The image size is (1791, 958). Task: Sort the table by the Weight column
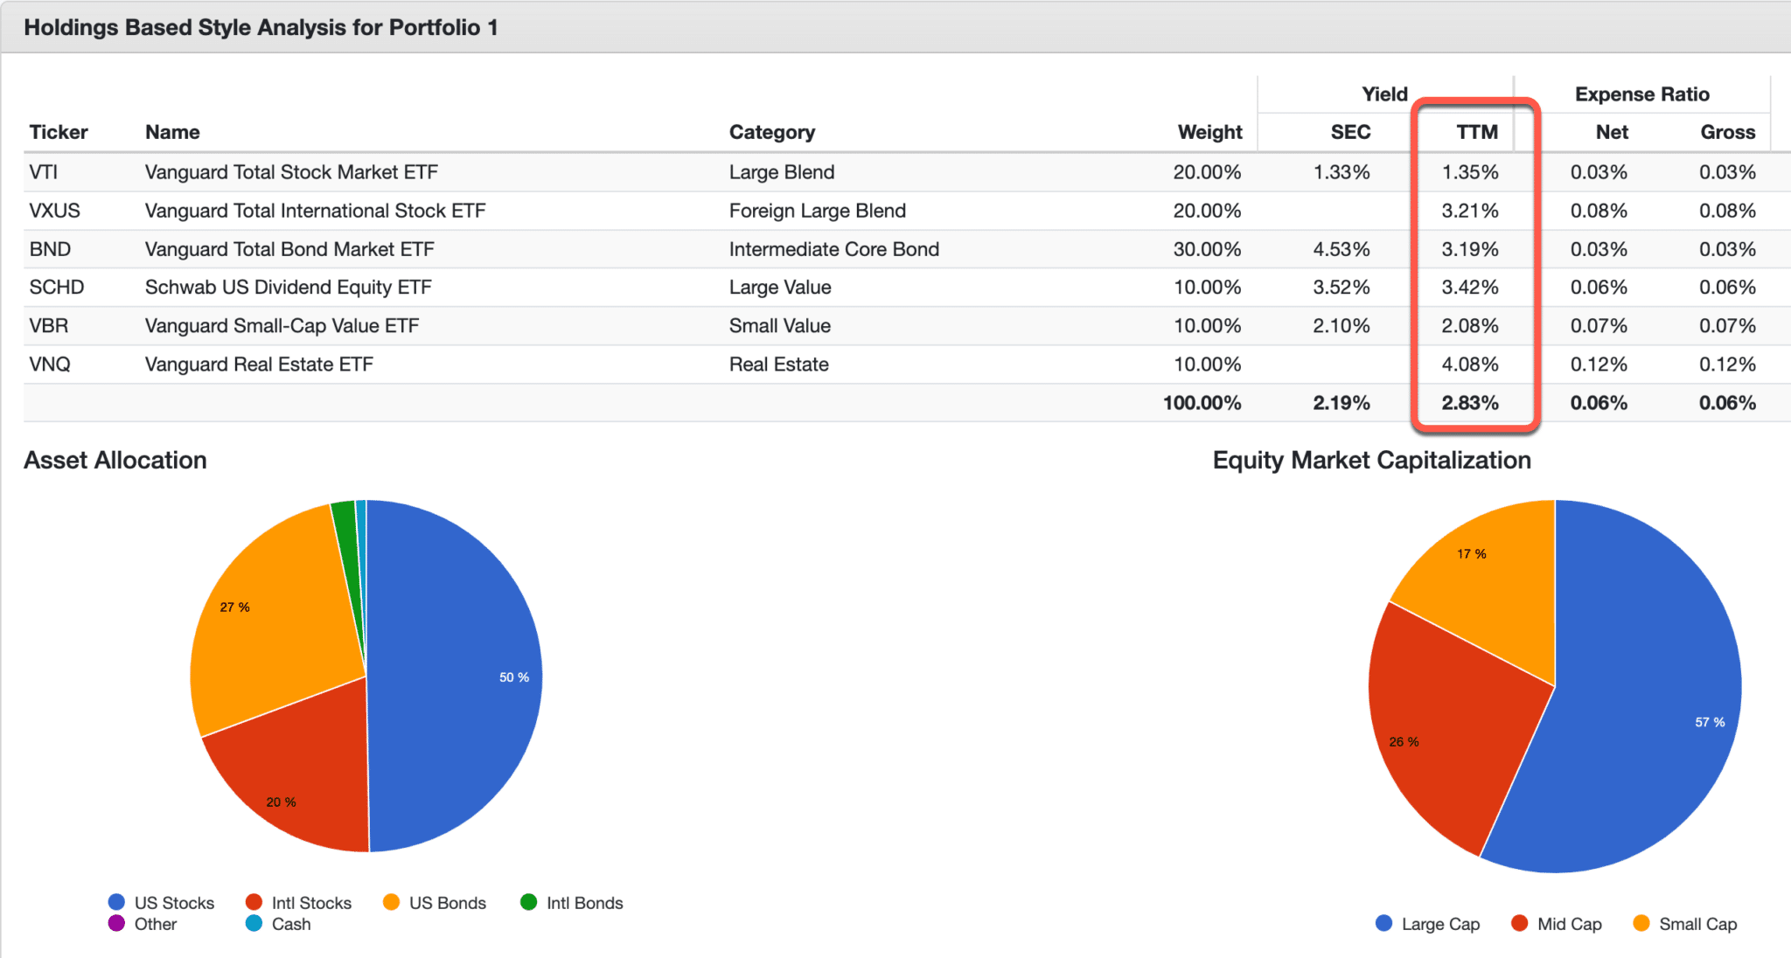click(1210, 132)
